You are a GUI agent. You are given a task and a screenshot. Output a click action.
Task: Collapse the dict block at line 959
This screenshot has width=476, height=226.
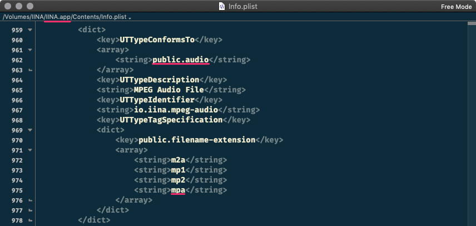[29, 30]
